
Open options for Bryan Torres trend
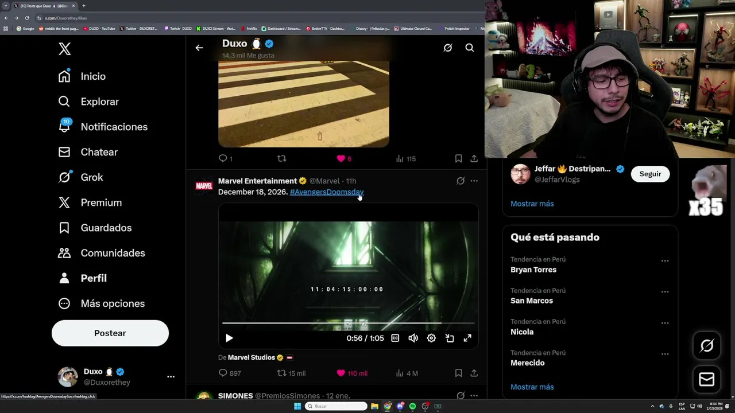pos(664,261)
